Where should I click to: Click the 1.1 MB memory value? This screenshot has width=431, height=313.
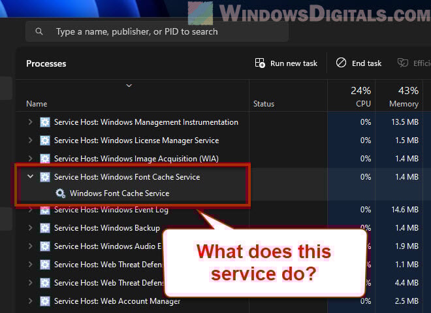pyautogui.click(x=407, y=264)
